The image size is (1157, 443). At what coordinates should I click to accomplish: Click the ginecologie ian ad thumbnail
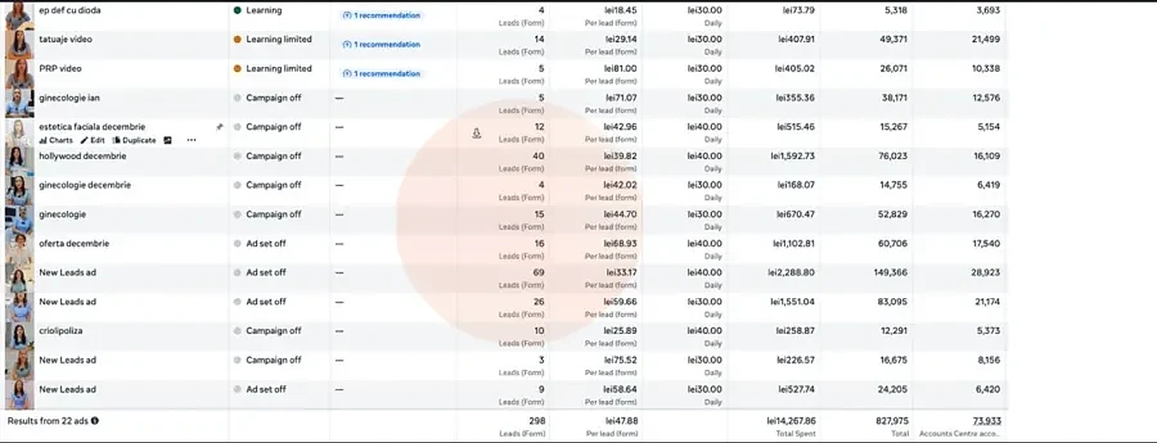point(19,103)
